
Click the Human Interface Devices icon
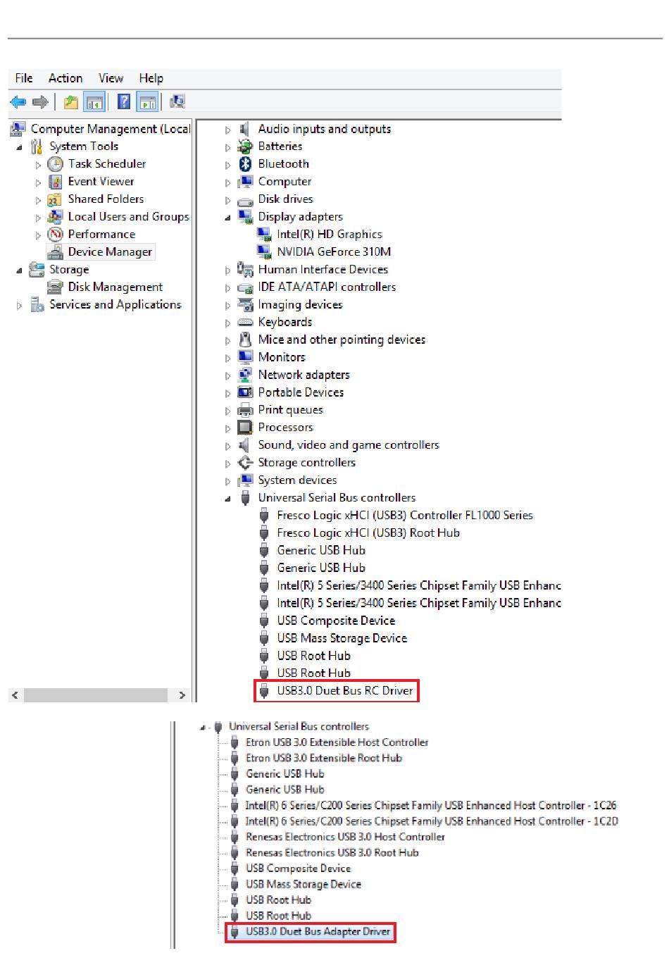[x=245, y=269]
